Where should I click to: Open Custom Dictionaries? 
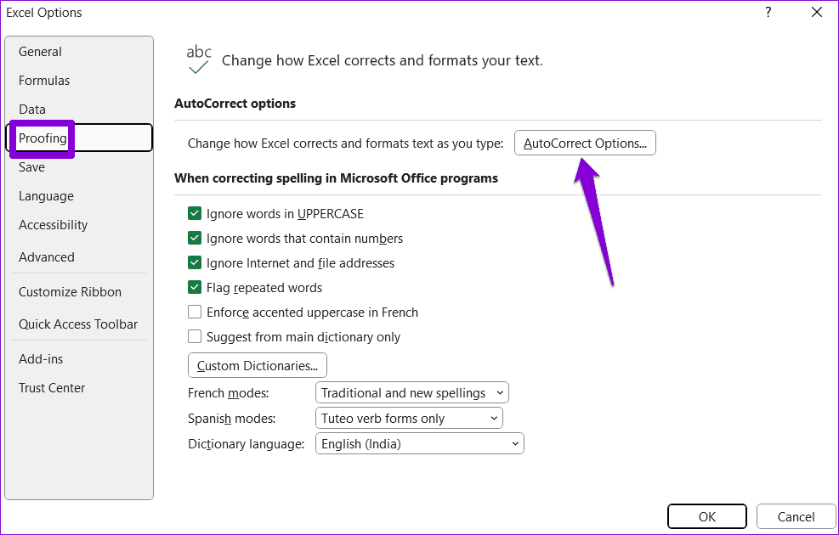[257, 365]
